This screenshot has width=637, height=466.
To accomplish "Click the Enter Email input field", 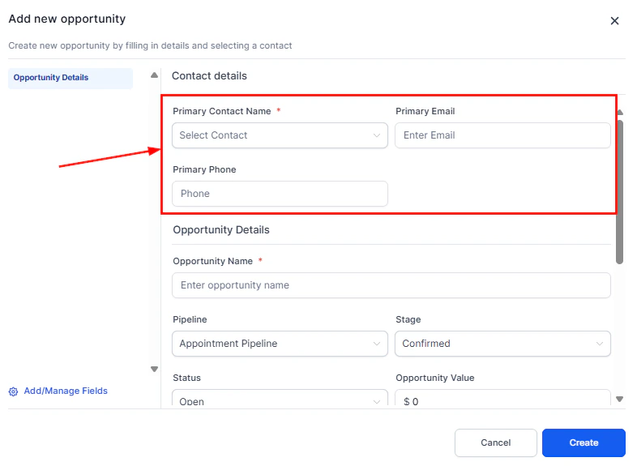I will tap(502, 135).
